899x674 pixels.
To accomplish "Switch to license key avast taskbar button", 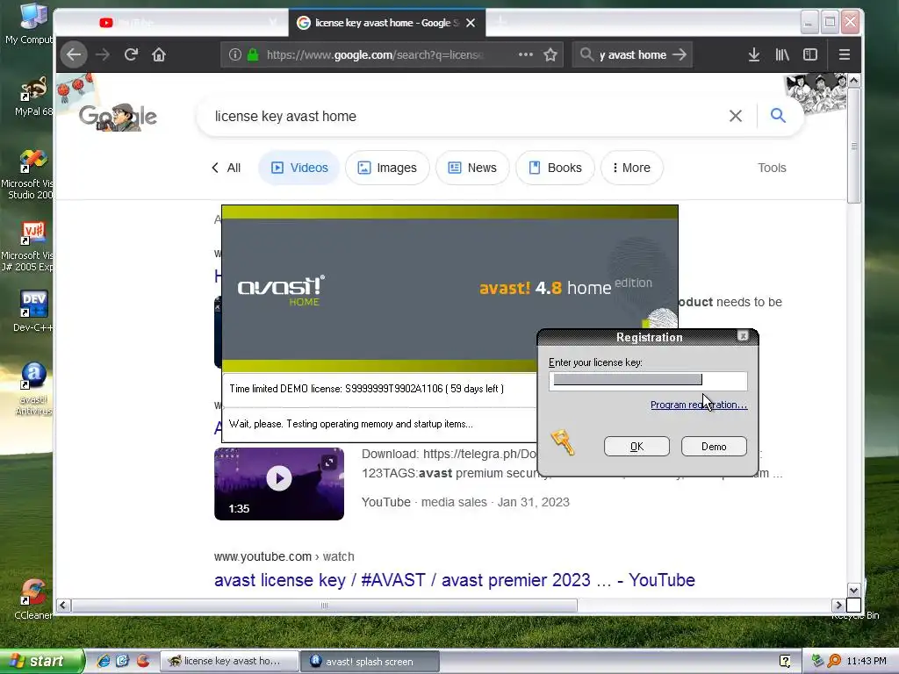I will click(229, 661).
